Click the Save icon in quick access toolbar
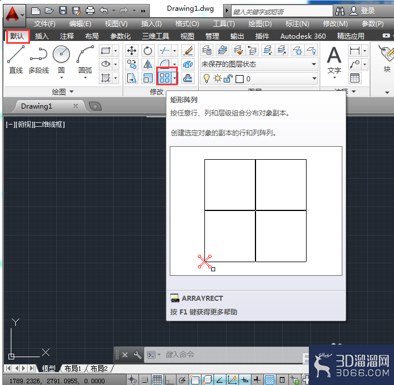 (63, 11)
